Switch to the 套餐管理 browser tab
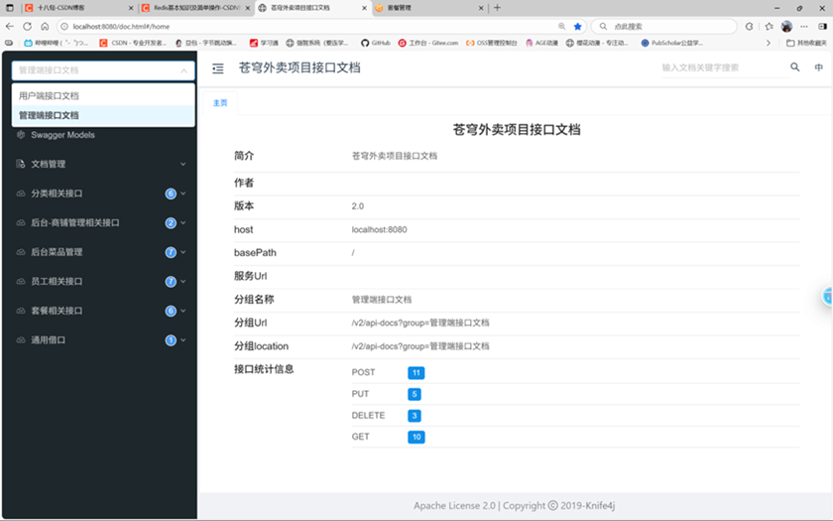 429,8
